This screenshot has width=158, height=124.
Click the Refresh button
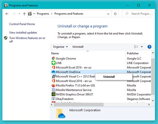click(x=115, y=14)
